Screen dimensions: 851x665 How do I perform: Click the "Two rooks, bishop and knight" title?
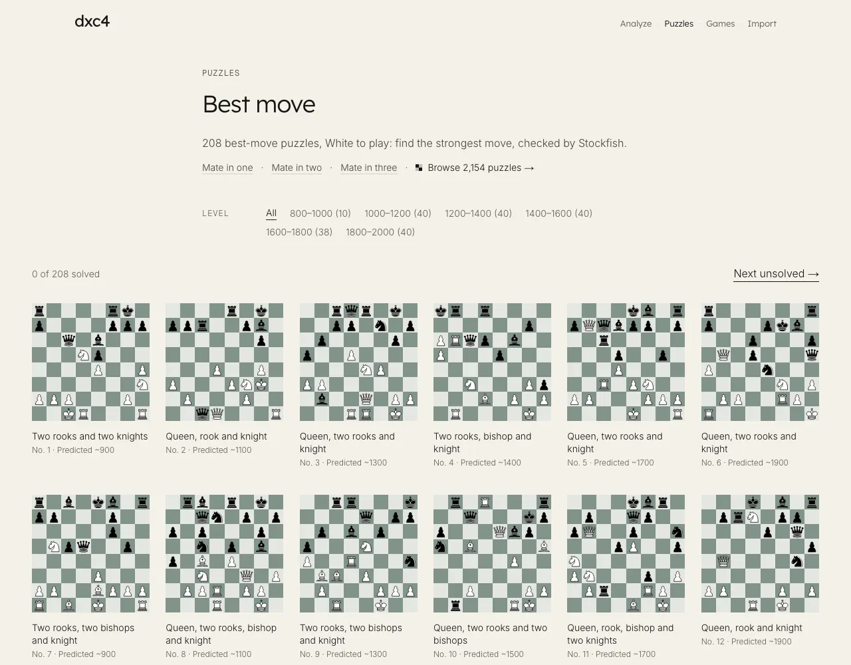tap(483, 443)
